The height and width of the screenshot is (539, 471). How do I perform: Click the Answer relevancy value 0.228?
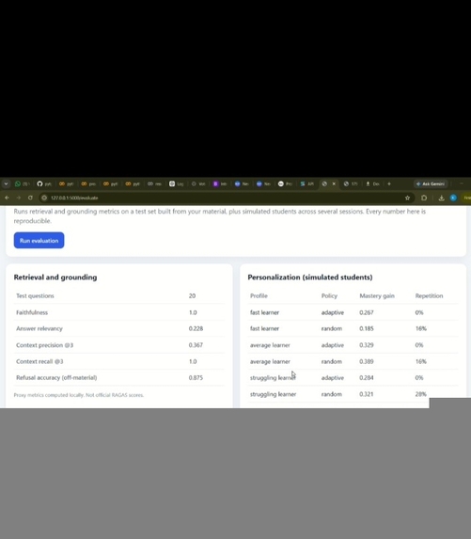(x=196, y=328)
